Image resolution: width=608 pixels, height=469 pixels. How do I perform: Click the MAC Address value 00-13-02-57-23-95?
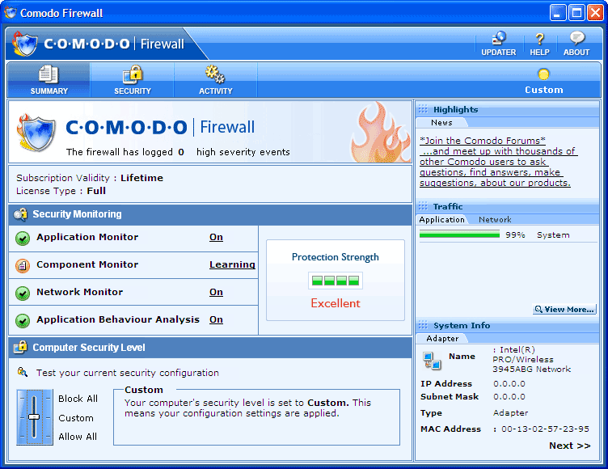[545, 429]
